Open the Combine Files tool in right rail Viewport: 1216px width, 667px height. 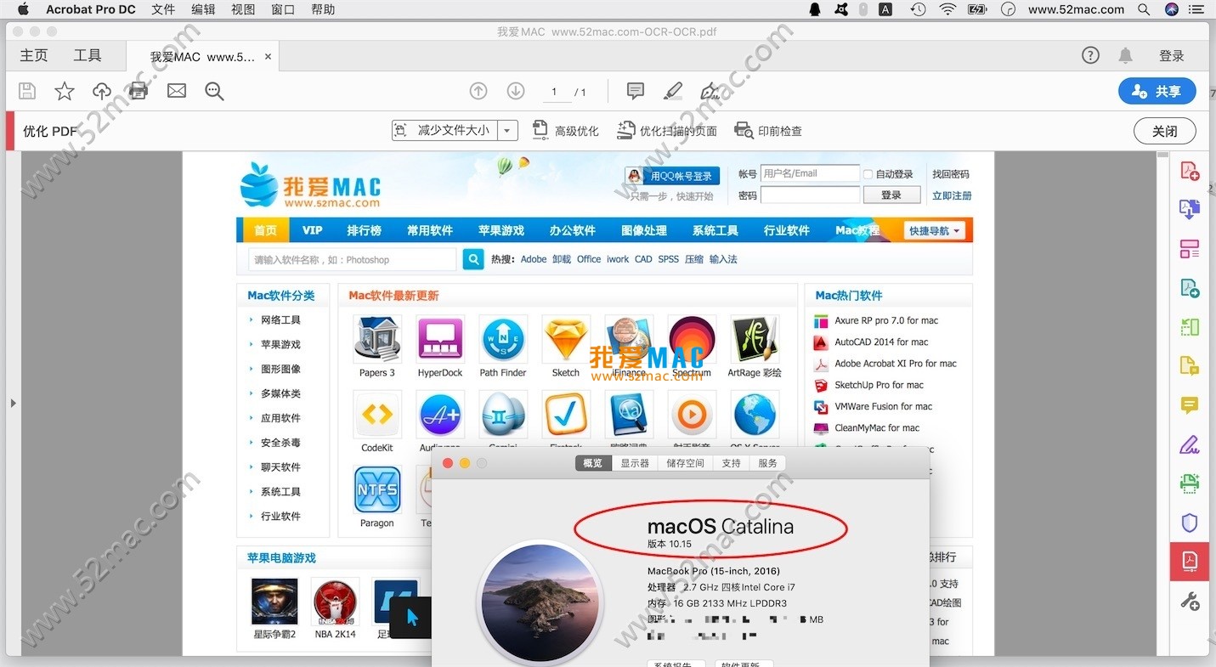click(x=1190, y=209)
